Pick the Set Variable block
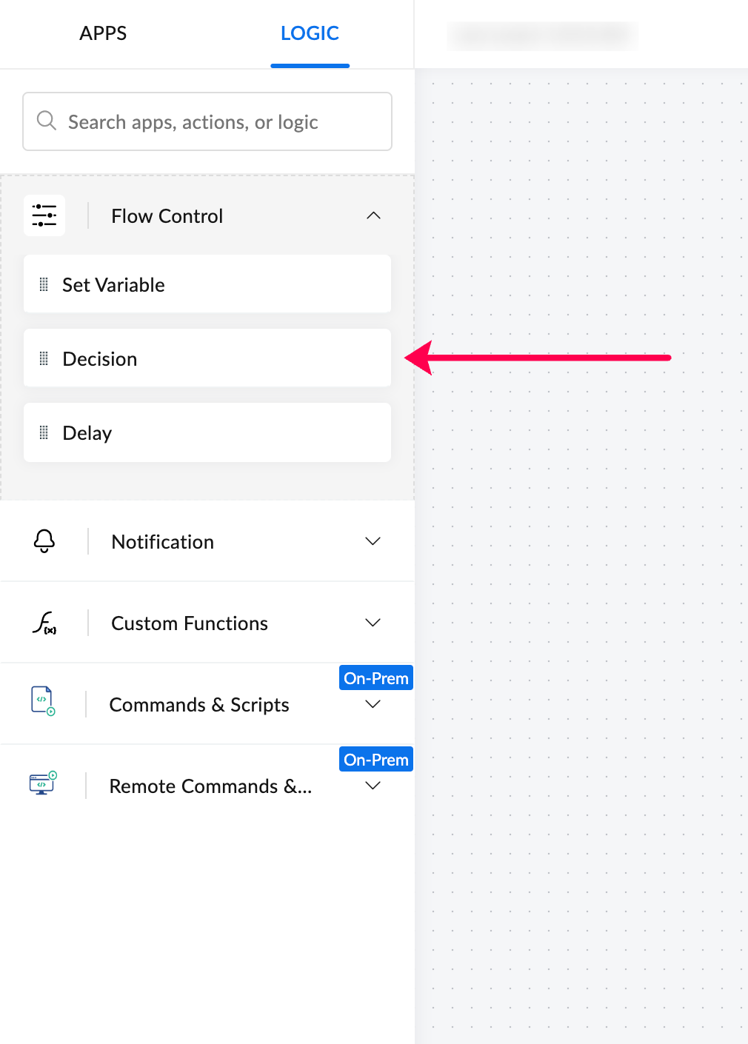Screen dimensions: 748x1044 pos(207,284)
